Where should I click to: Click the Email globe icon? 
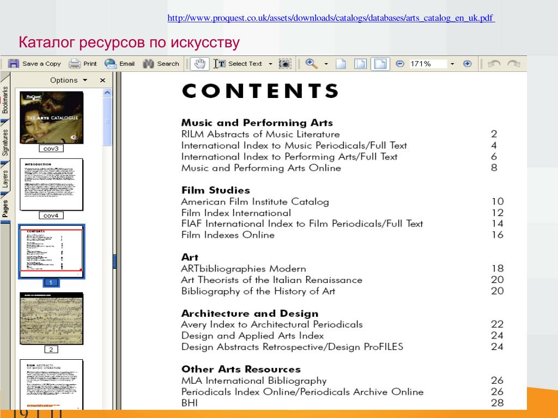click(110, 64)
